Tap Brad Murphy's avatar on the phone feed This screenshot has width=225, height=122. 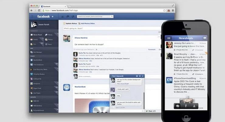[x=169, y=56]
